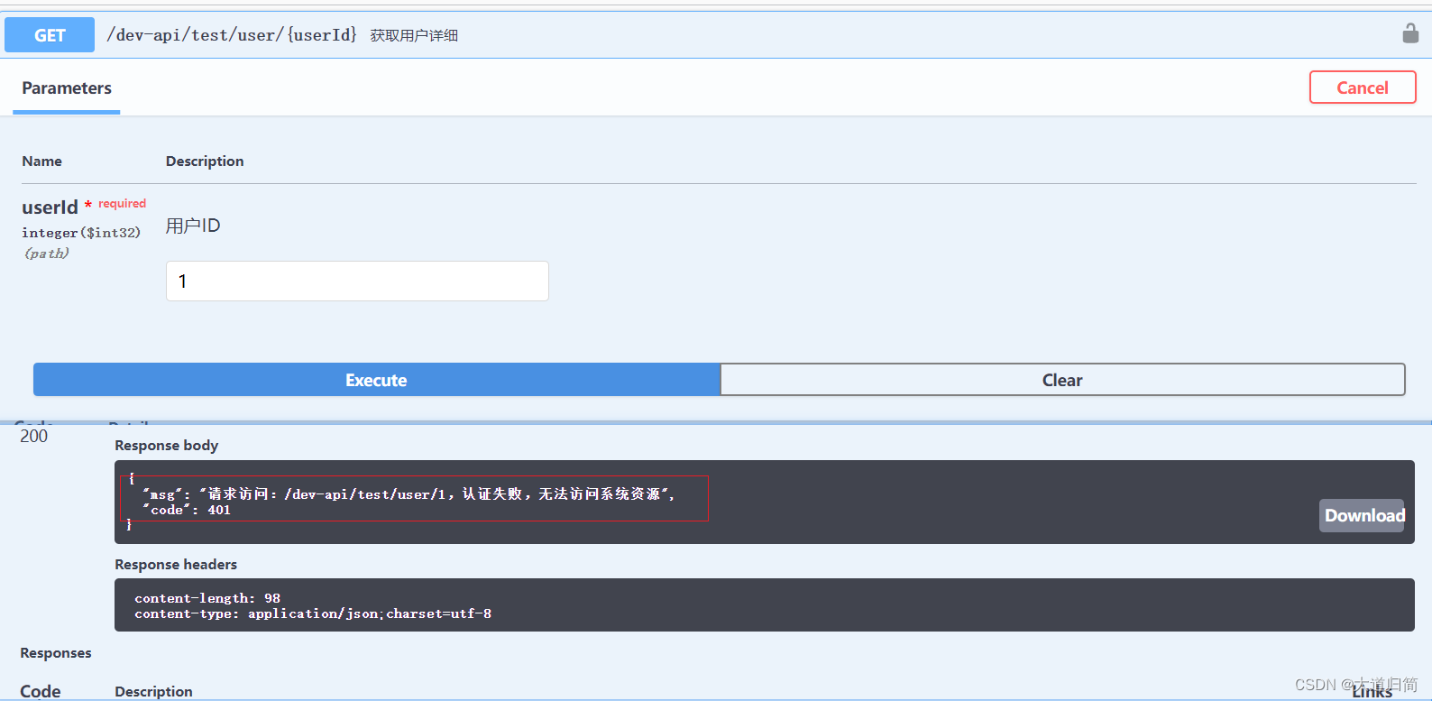
Task: Click the content-length: 98 line
Action: click(x=207, y=598)
